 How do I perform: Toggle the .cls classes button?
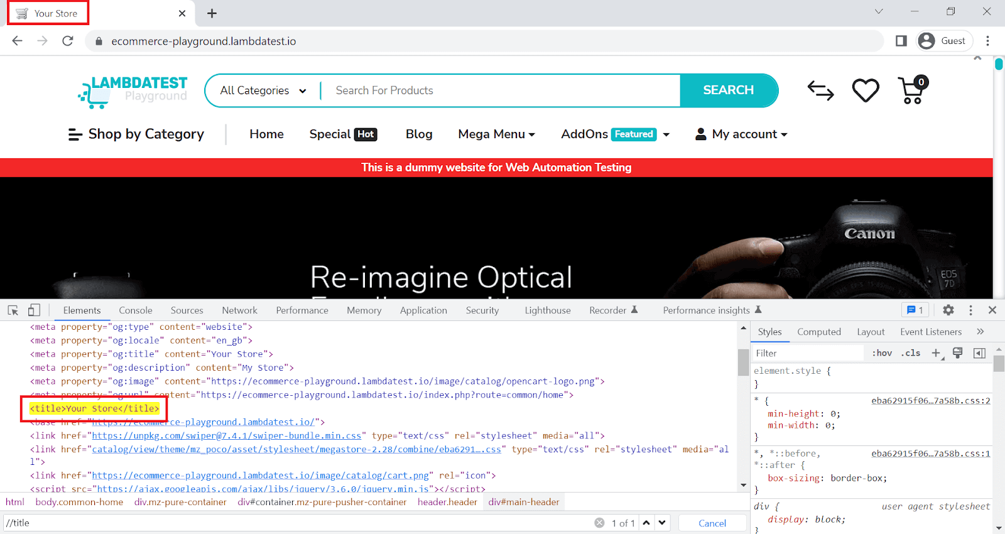click(911, 353)
